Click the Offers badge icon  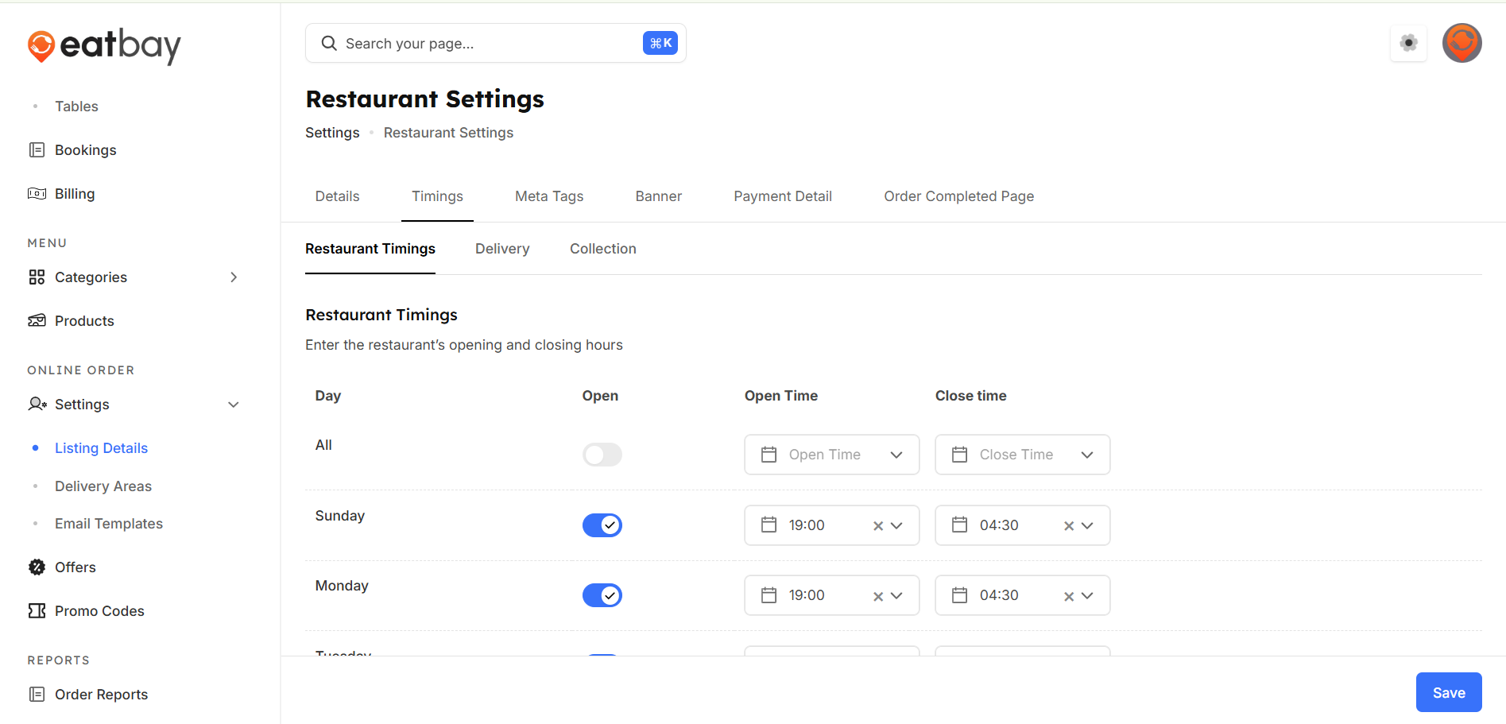click(x=37, y=567)
